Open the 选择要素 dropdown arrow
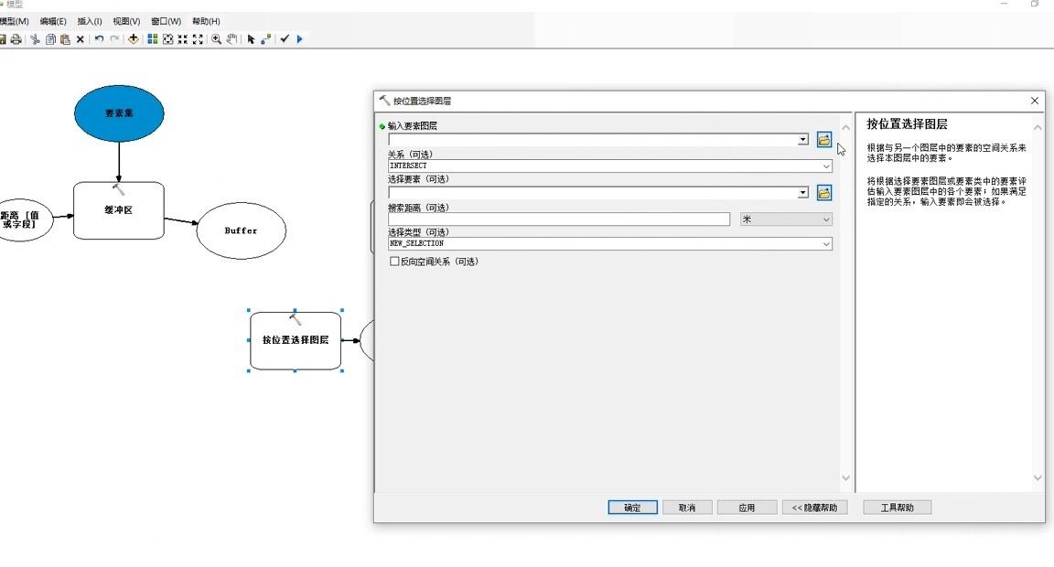The width and height of the screenshot is (1054, 567). tap(802, 193)
